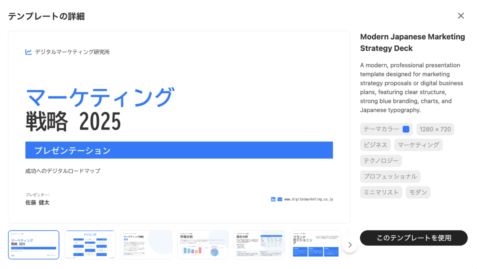
Task: Click the line chart logo next to デジタルマーケティング研究所
Action: click(28, 52)
